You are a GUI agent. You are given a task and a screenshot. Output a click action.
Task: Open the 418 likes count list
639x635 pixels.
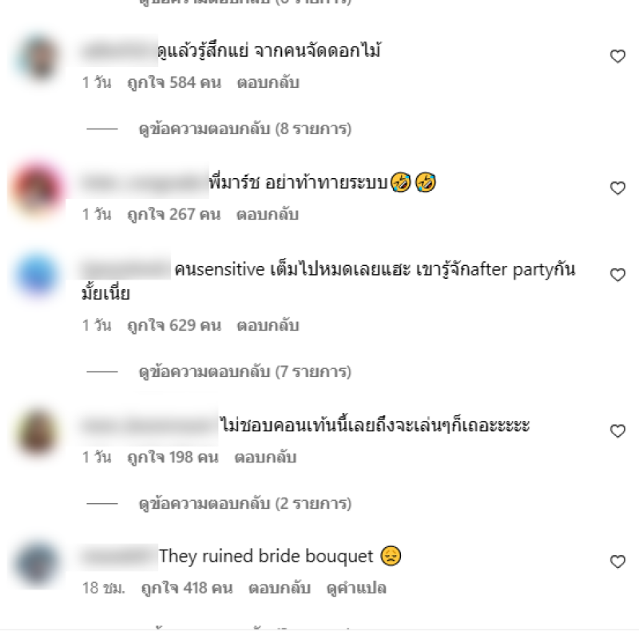[x=187, y=588]
